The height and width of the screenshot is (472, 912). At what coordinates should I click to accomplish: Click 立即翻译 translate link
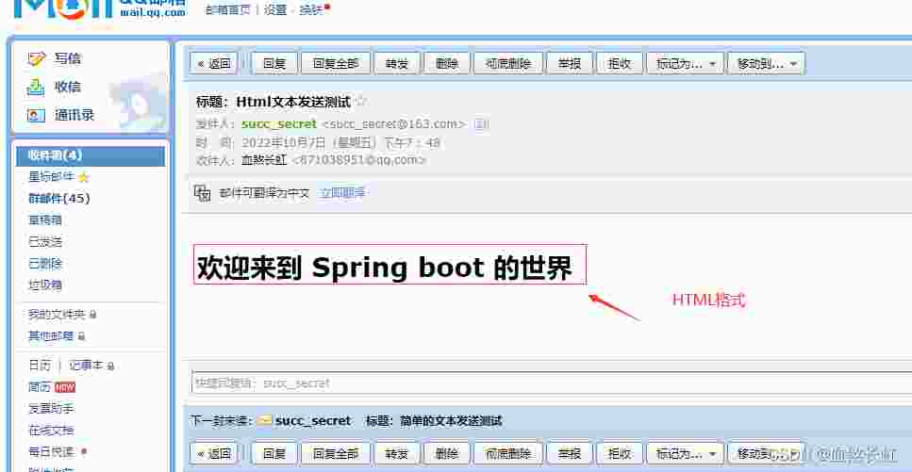tap(342, 193)
